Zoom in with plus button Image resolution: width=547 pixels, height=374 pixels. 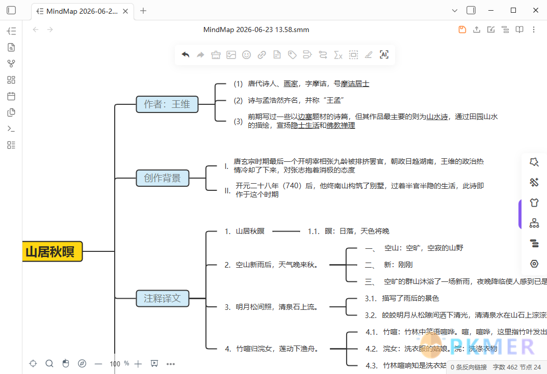138,364
